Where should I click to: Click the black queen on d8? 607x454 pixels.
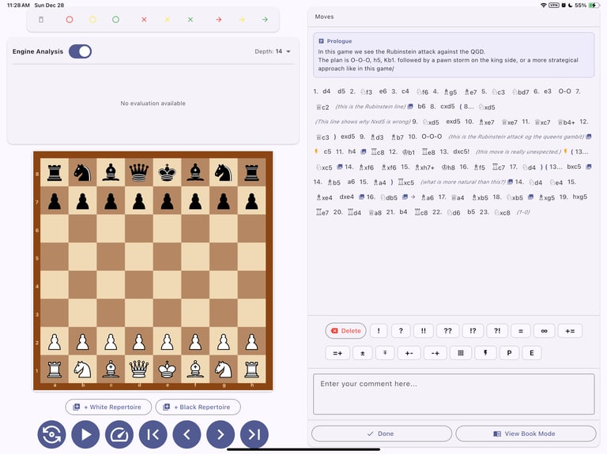pyautogui.click(x=139, y=172)
